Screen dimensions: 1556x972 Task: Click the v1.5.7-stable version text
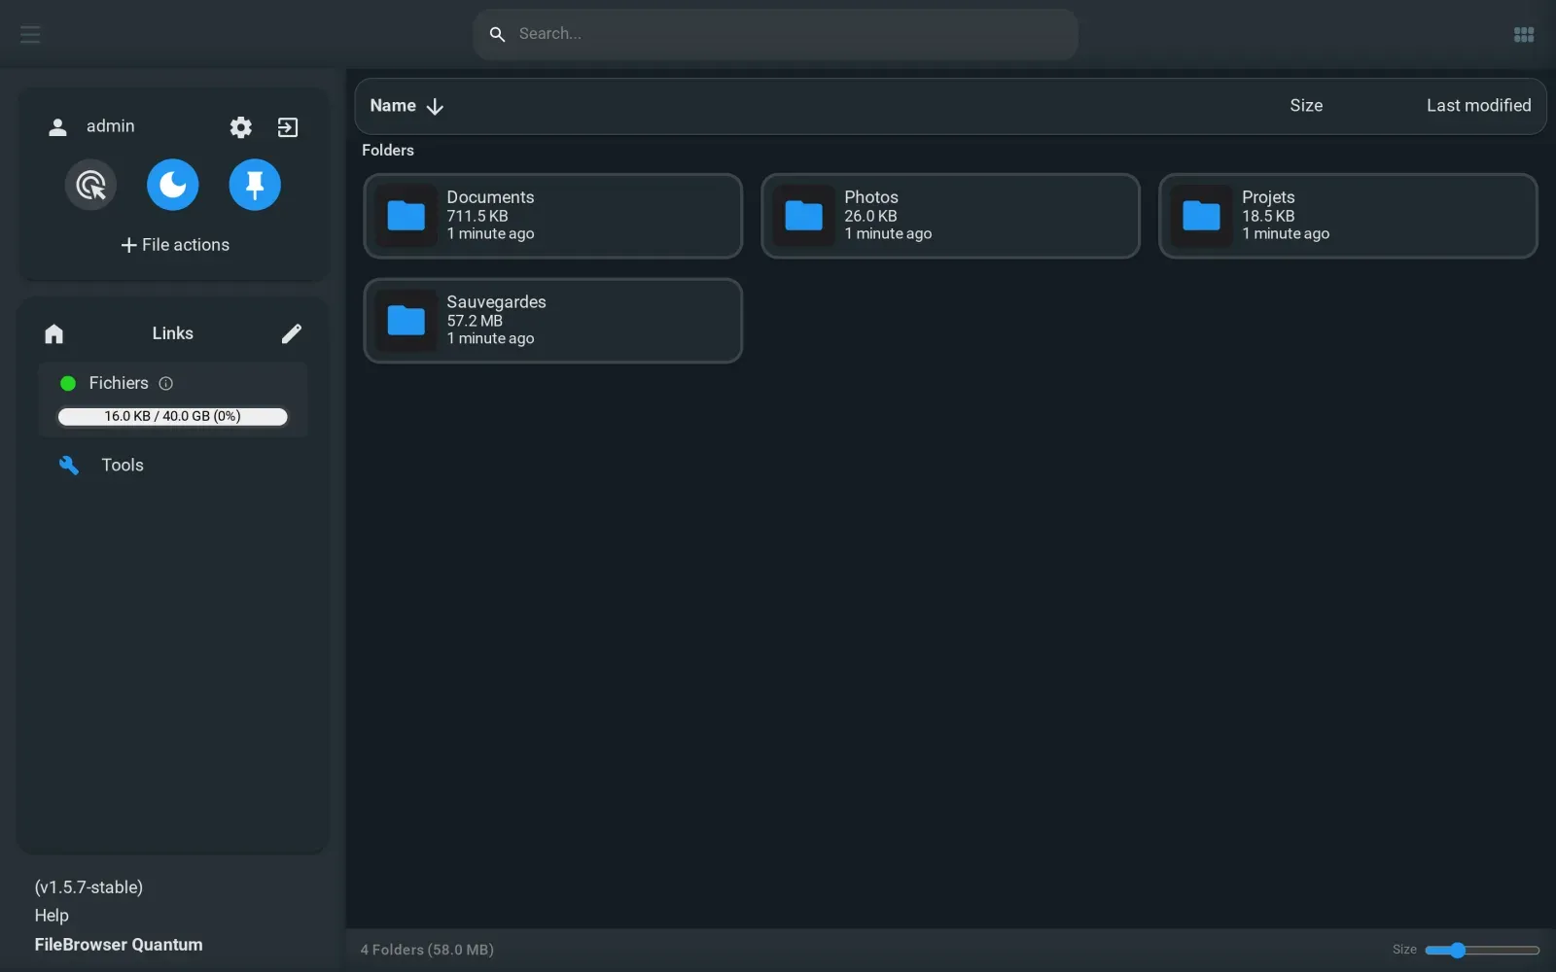(x=88, y=887)
